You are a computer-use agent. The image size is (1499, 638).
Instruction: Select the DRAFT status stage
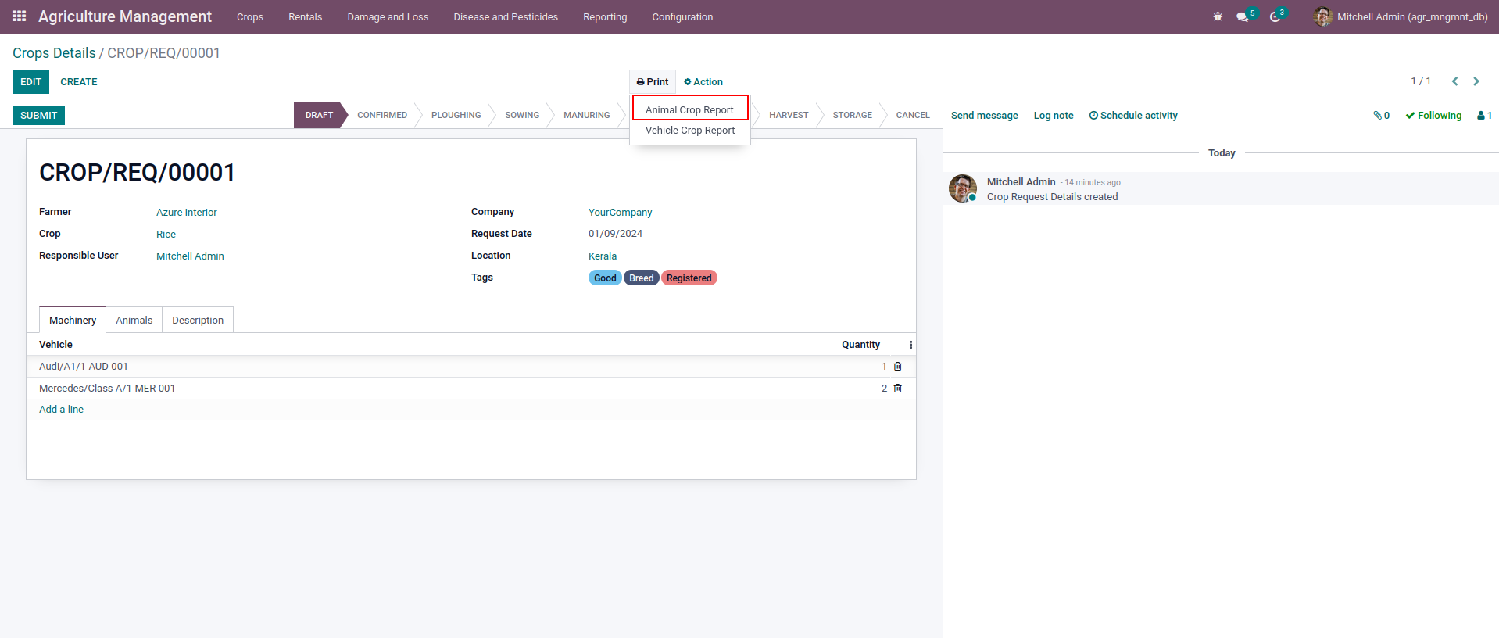319,116
